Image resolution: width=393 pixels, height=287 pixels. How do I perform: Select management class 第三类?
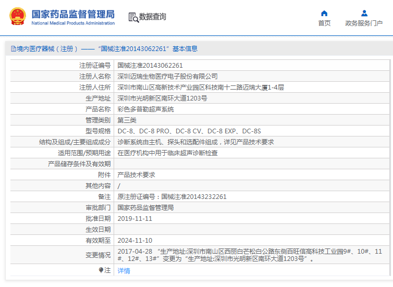click(127, 120)
